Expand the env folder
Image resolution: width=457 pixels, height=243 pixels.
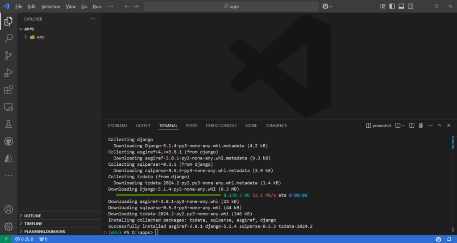(25, 37)
